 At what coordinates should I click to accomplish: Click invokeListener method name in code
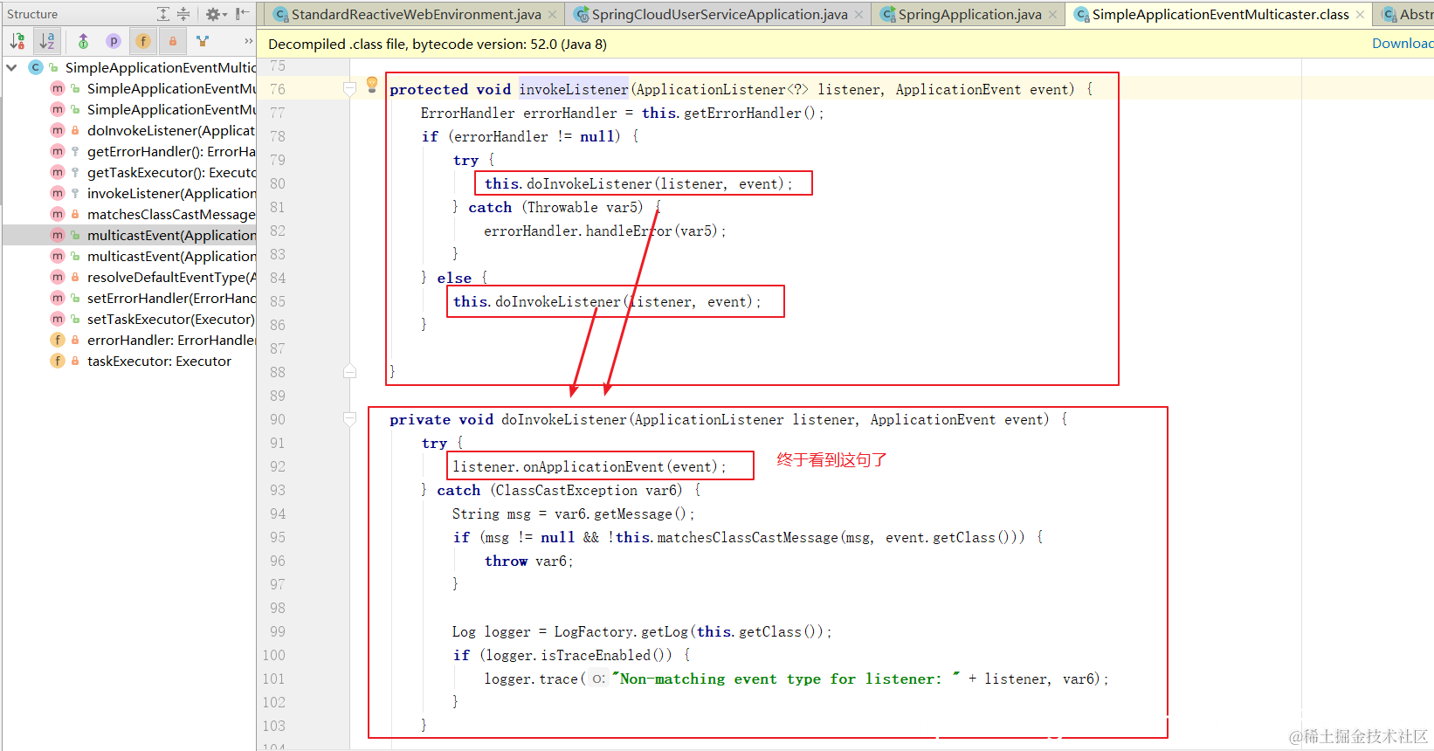click(574, 89)
